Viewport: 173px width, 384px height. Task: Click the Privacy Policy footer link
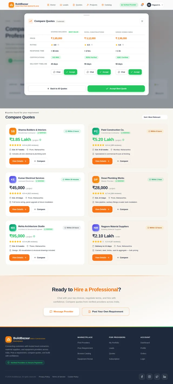[x=44, y=377]
